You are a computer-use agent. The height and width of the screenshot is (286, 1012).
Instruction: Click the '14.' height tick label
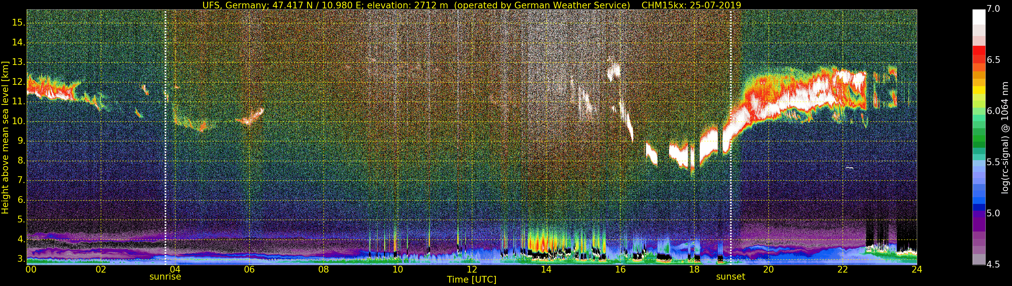pos(18,42)
